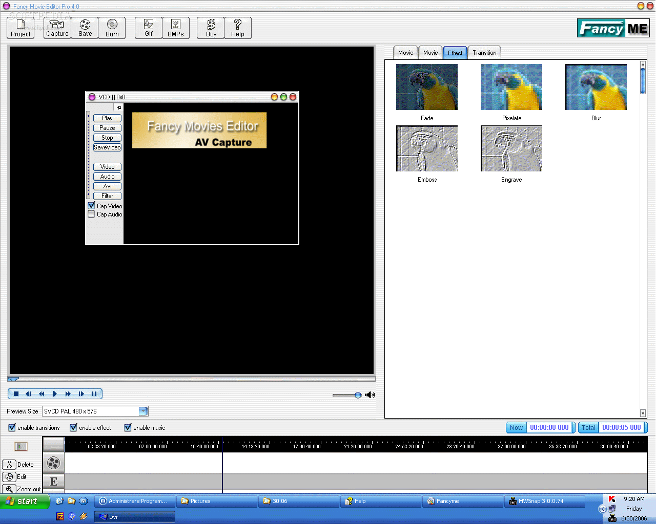Click the speaker volume icon
656x524 pixels.
pyautogui.click(x=370, y=395)
